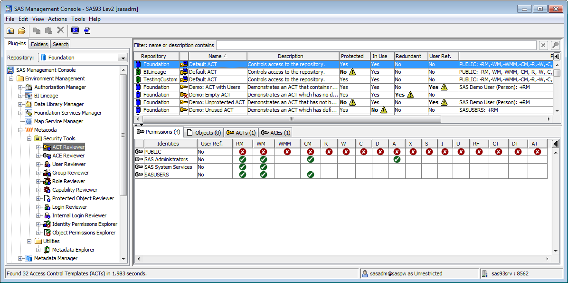Screen dimensions: 568x283
Task: Click the Metadata Explorer icon
Action: click(47, 250)
